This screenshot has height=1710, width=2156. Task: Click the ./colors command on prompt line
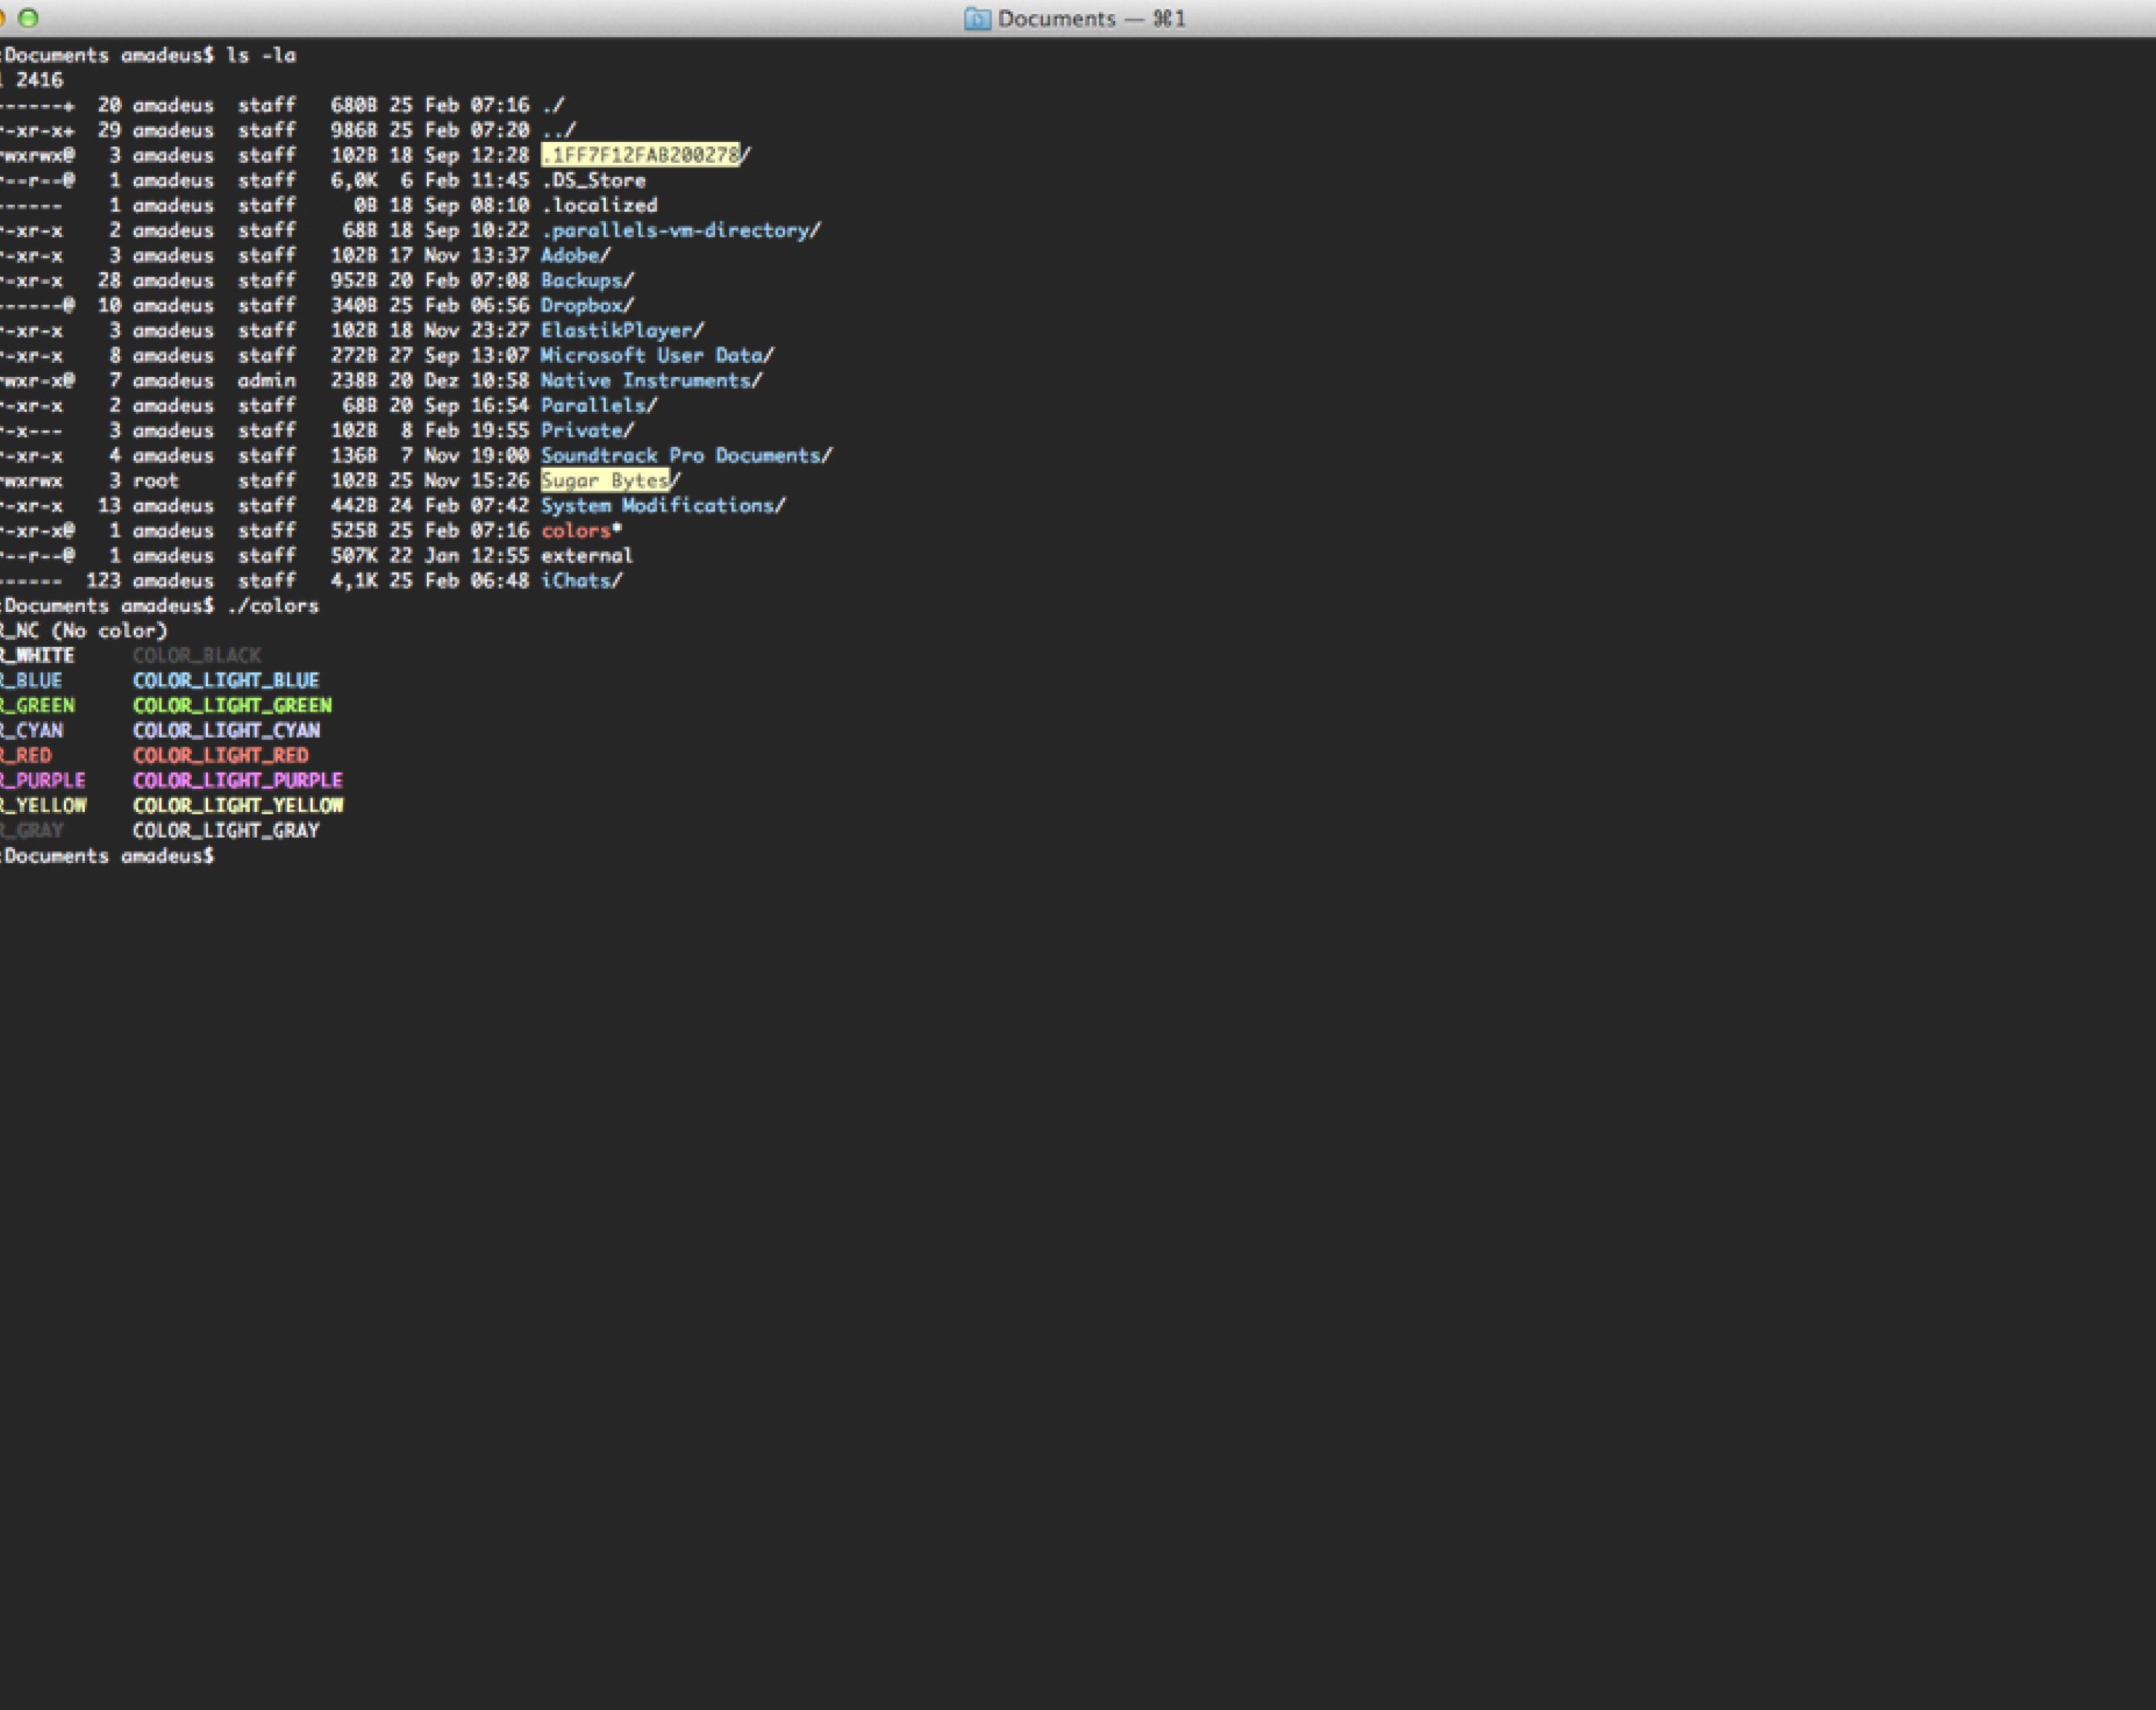[273, 606]
